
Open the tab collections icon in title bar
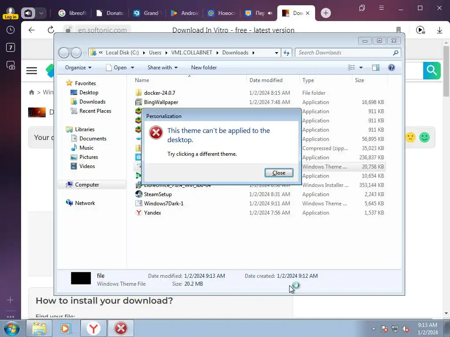[362, 8]
